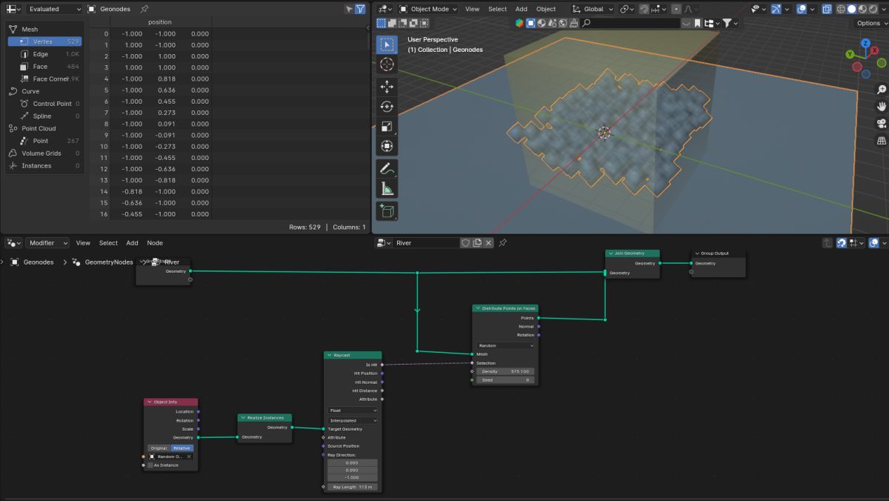Open Float data type dropdown in Raycast
Image resolution: width=889 pixels, height=501 pixels.
(353, 410)
